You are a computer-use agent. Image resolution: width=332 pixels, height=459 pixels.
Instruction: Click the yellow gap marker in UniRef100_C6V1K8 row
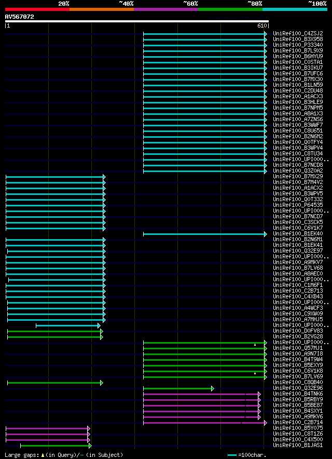[x=255, y=373]
